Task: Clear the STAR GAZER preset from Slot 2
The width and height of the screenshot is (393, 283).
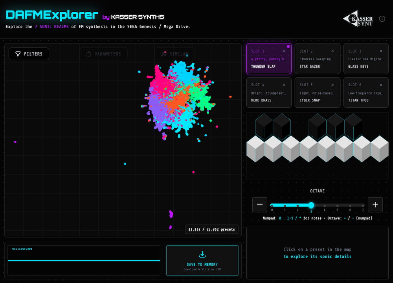Action: 333,51
